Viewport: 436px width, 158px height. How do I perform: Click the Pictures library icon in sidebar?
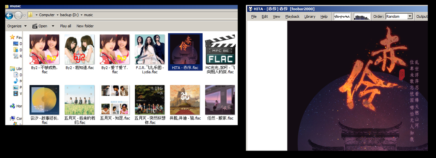click(16, 87)
